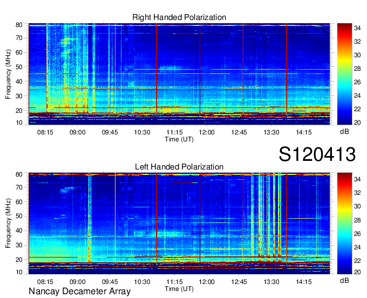Click the 13:30 time tick of Left Handed plot
Screen dimensions: 367x298
(271, 282)
